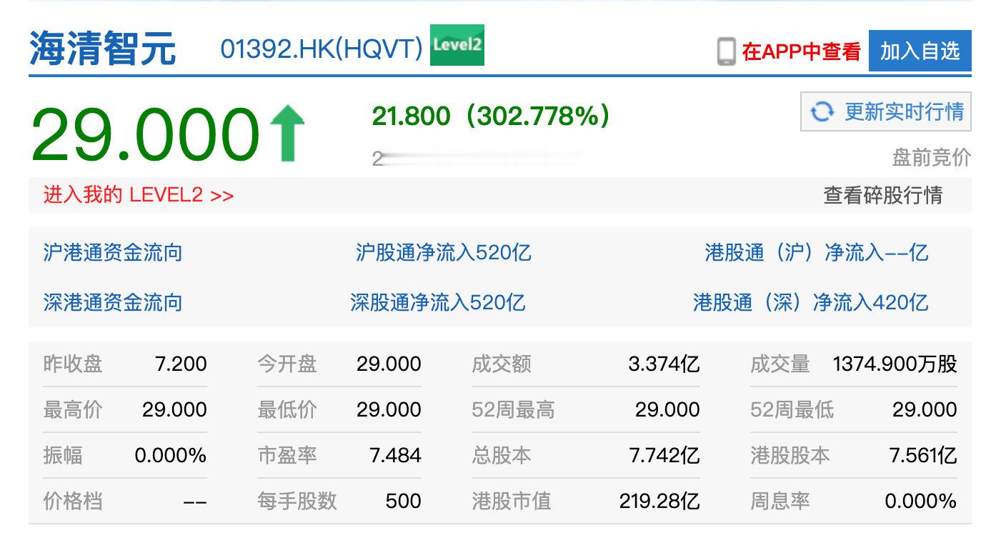The height and width of the screenshot is (543, 996).
Task: Click the 周息率 label
Action: [x=780, y=501]
